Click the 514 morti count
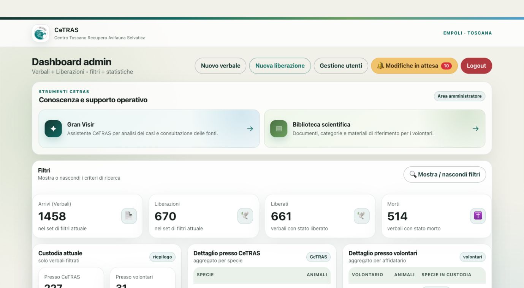 coord(397,216)
